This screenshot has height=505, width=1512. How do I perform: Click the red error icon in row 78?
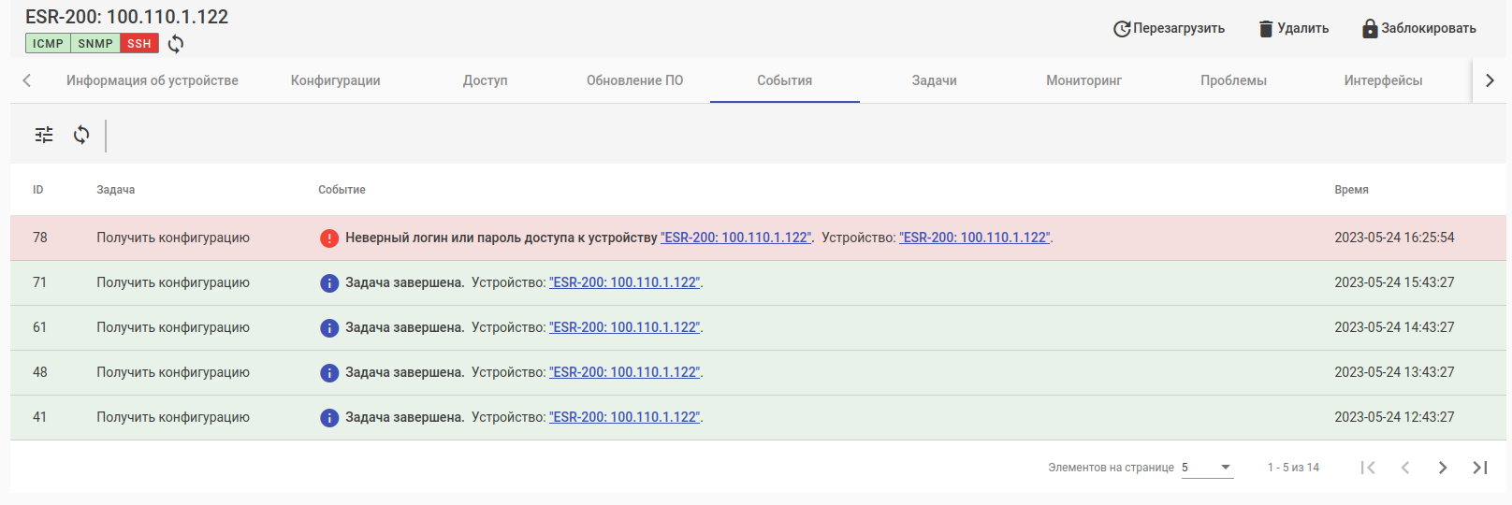329,238
